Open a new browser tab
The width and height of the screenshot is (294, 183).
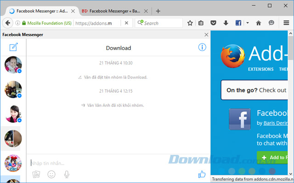(x=158, y=11)
